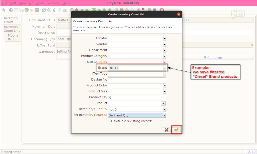Create a new record via toolbar icon
The image size is (257, 154).
pos(16,10)
